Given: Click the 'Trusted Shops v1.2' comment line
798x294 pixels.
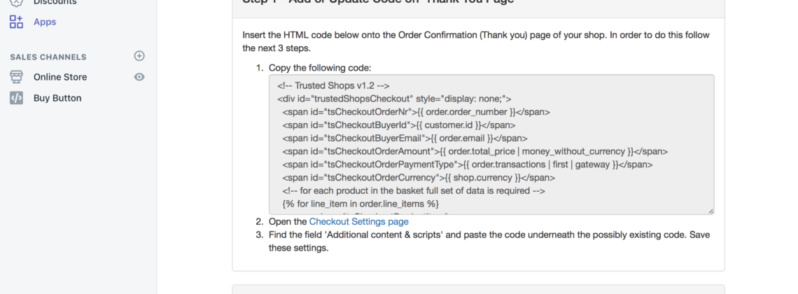Looking at the screenshot, I should coord(334,85).
